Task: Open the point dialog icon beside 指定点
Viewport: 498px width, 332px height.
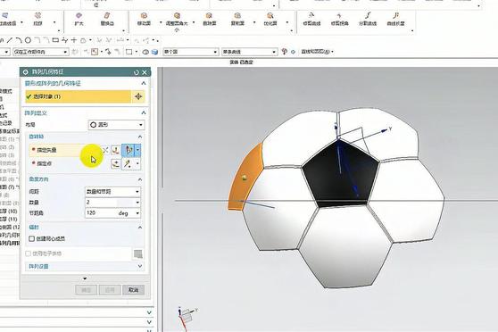Action: [x=116, y=164]
